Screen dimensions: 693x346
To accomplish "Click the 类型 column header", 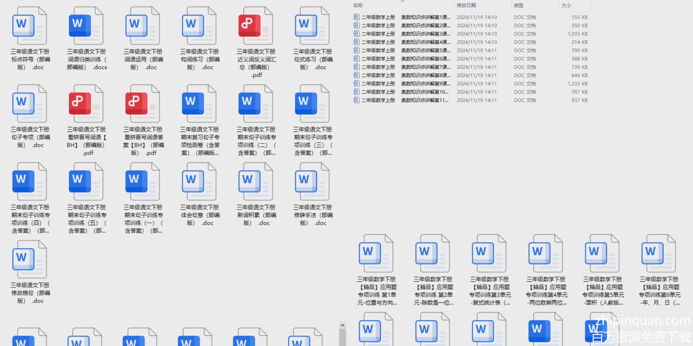I will coord(519,6).
